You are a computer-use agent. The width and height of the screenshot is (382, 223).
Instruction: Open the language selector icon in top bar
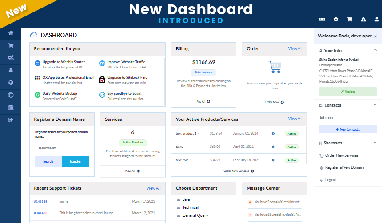[322, 19]
